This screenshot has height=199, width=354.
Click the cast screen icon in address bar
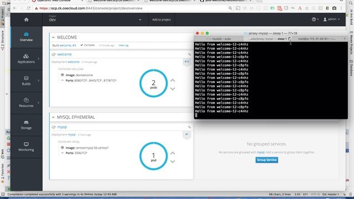(x=238, y=8)
